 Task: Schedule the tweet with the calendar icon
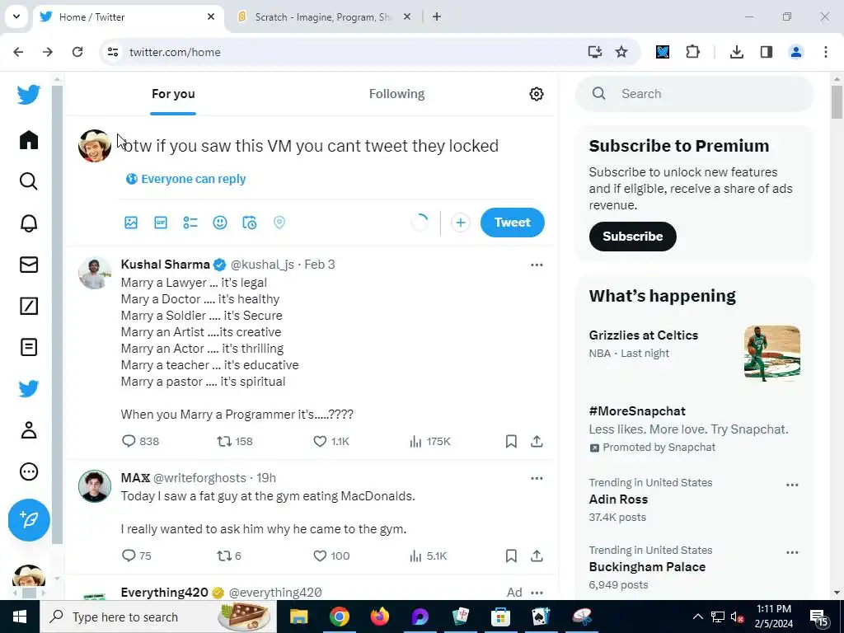click(249, 223)
